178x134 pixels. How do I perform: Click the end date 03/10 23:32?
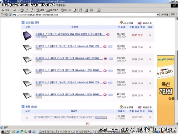pos(137,35)
